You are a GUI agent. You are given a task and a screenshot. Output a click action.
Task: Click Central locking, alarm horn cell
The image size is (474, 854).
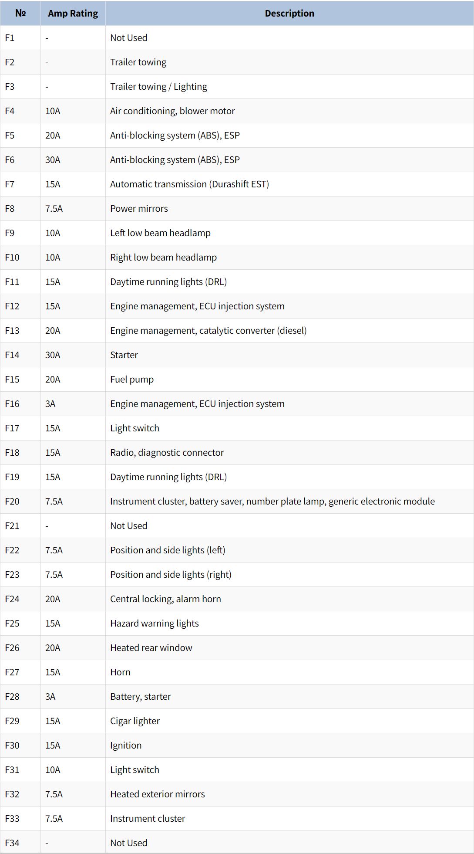(289, 599)
